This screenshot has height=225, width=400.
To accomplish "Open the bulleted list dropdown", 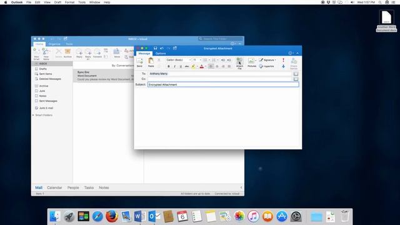I will pyautogui.click(x=209, y=60).
